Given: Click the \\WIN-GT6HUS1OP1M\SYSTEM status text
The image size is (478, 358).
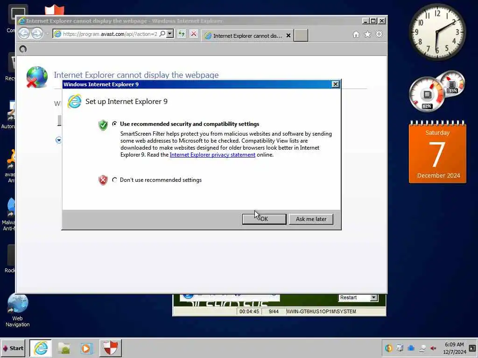Looking at the screenshot, I should pos(321,311).
